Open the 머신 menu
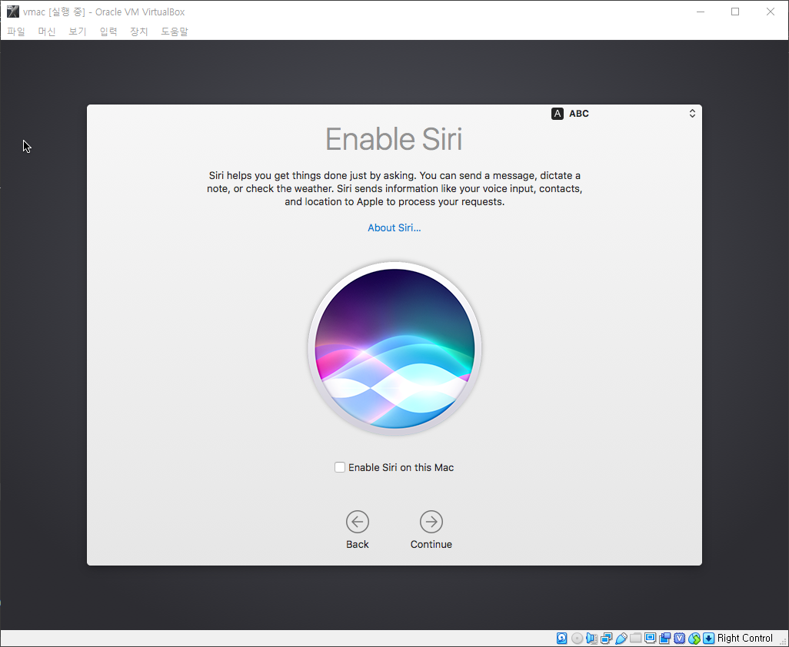This screenshot has width=789, height=647. pyautogui.click(x=47, y=32)
